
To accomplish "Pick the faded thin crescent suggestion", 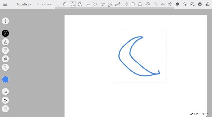I will point(58,5).
